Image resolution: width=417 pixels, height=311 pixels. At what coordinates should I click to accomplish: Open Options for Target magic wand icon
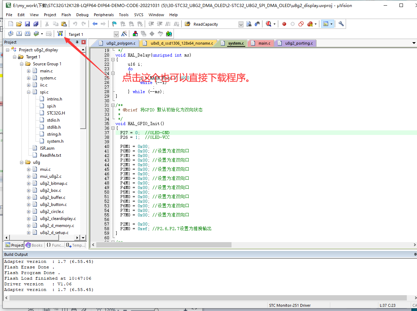click(124, 34)
